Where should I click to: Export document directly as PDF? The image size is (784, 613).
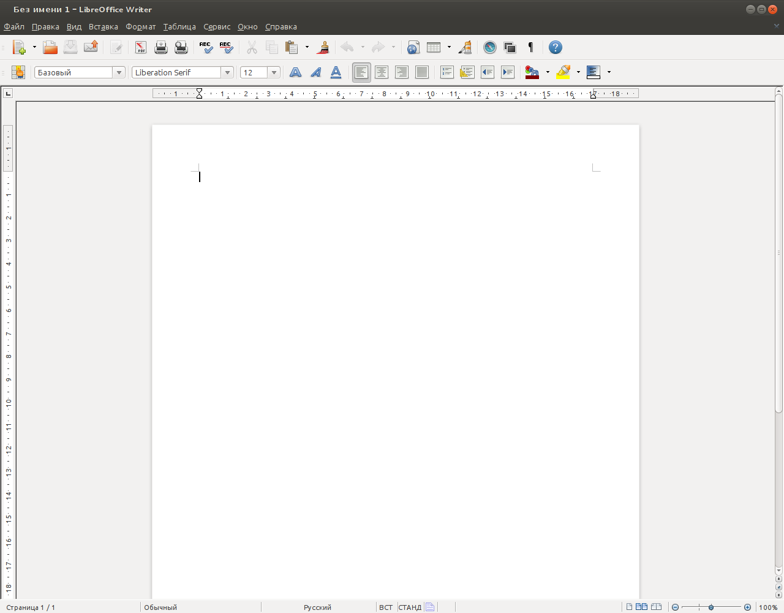141,47
